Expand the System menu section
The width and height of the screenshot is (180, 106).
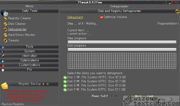pyautogui.click(x=29, y=51)
